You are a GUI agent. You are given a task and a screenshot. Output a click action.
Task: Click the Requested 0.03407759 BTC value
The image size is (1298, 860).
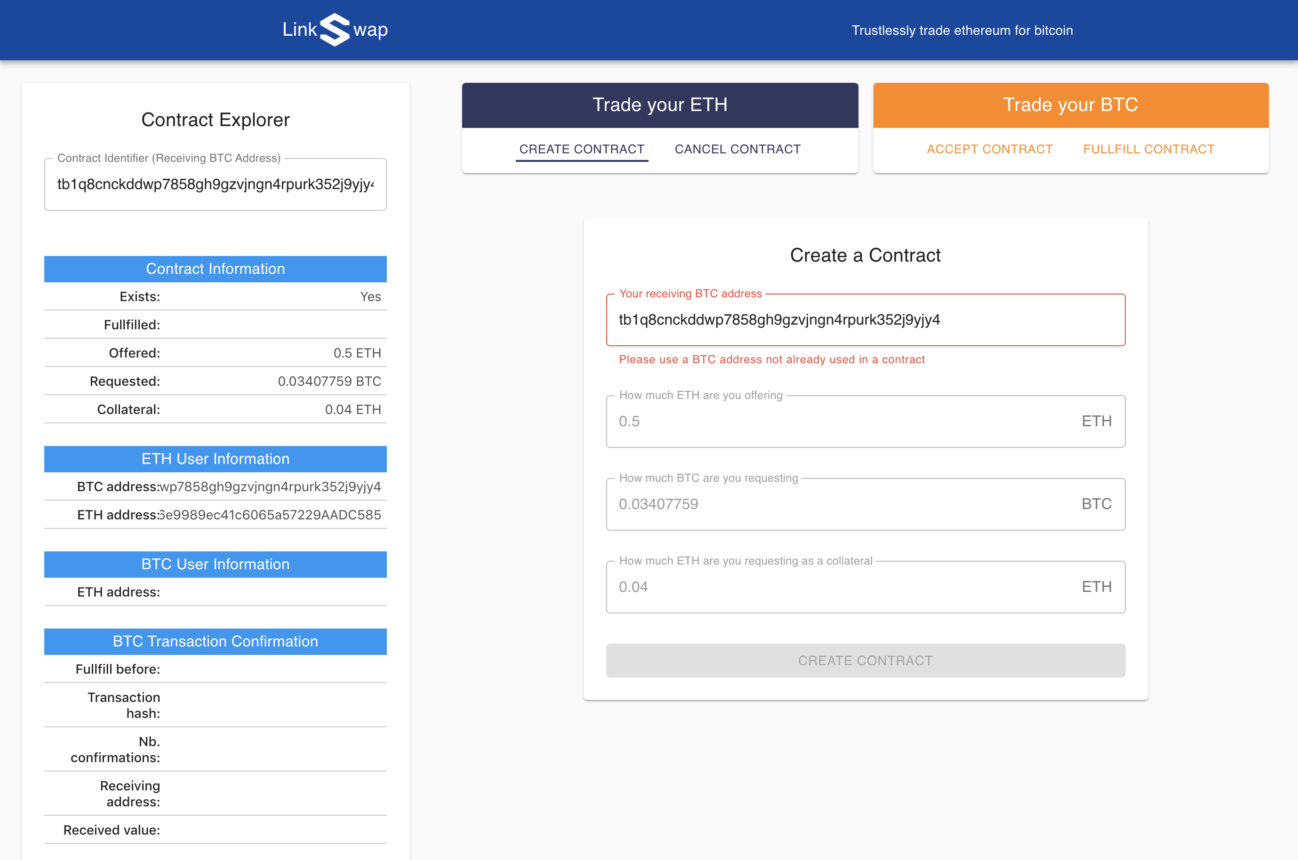tap(329, 381)
